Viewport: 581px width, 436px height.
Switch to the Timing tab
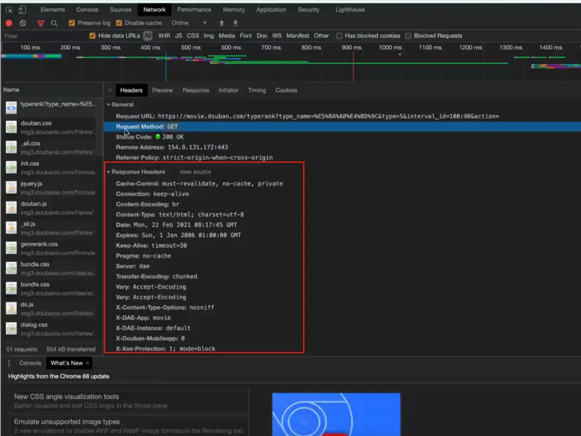coord(257,90)
